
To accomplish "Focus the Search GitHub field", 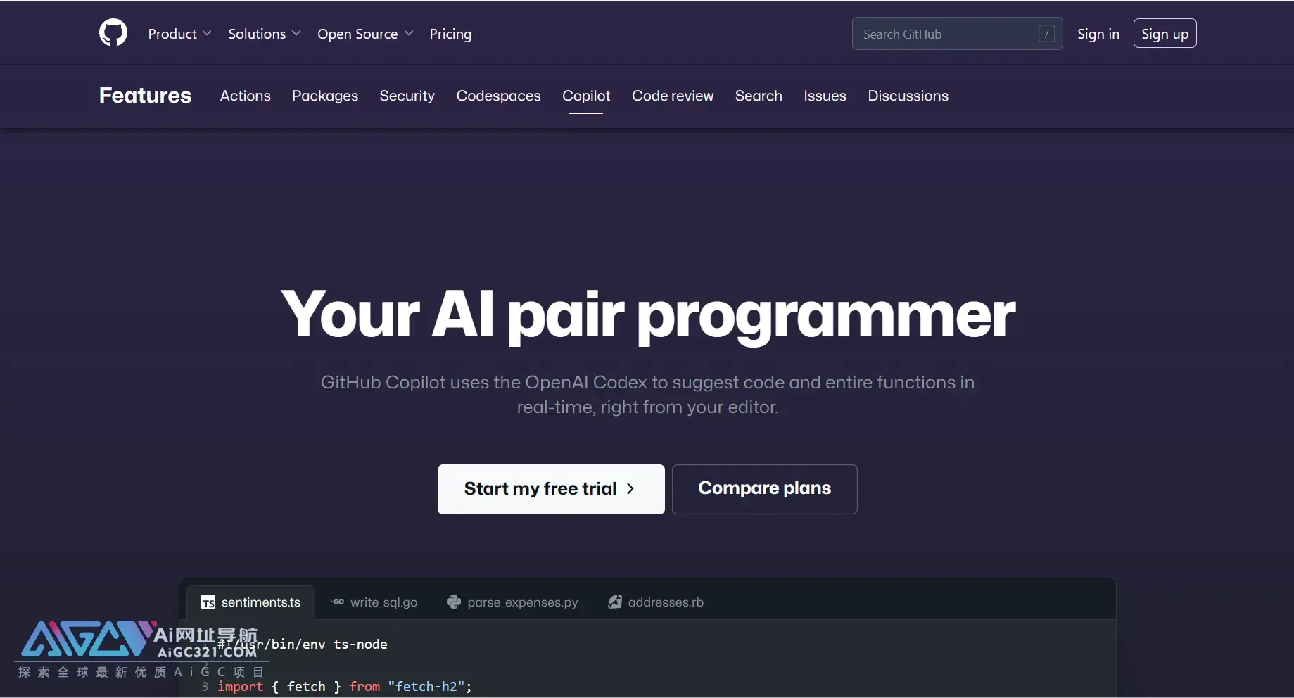I will (957, 34).
